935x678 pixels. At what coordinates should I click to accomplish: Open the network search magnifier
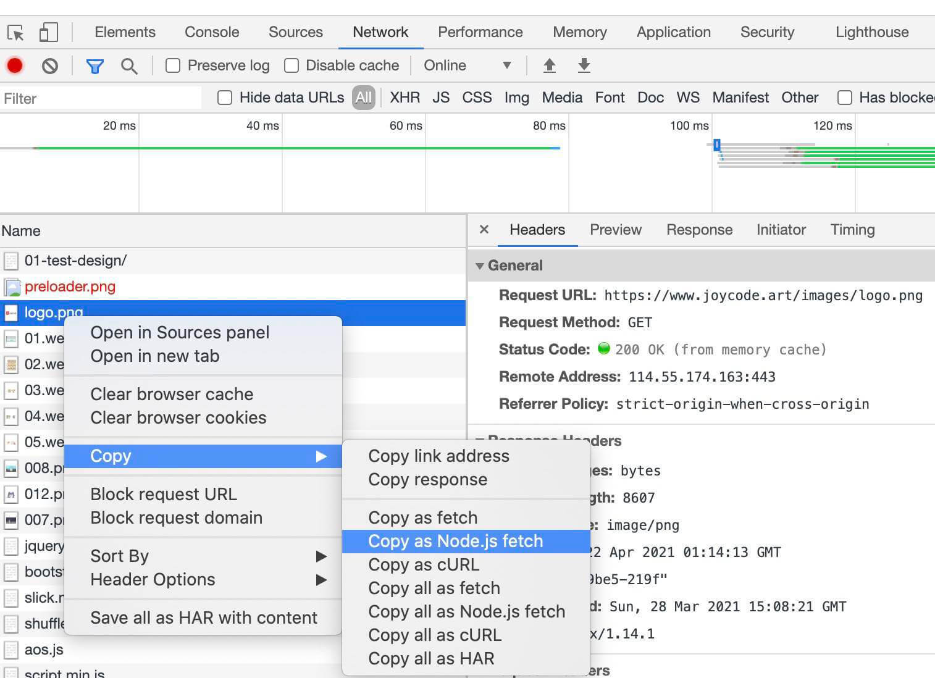129,65
